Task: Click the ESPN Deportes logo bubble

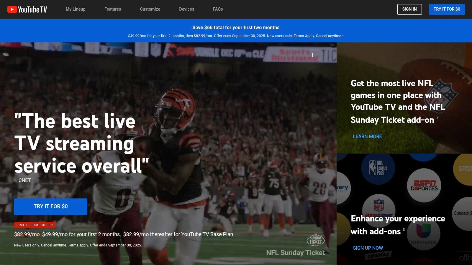Action: click(x=424, y=185)
